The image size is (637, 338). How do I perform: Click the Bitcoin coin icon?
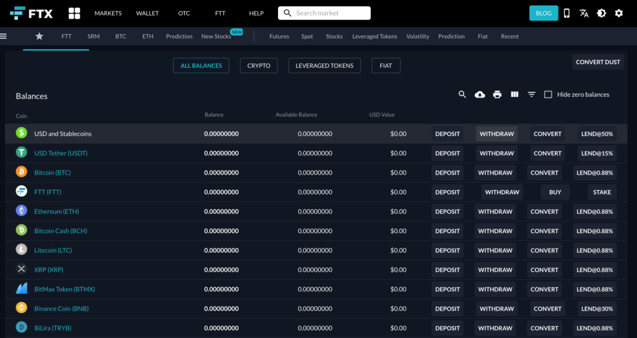(21, 171)
